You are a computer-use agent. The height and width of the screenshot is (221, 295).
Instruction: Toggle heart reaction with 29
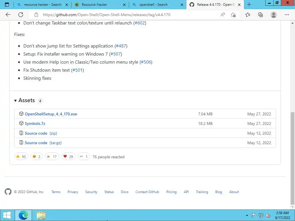click(x=68, y=157)
